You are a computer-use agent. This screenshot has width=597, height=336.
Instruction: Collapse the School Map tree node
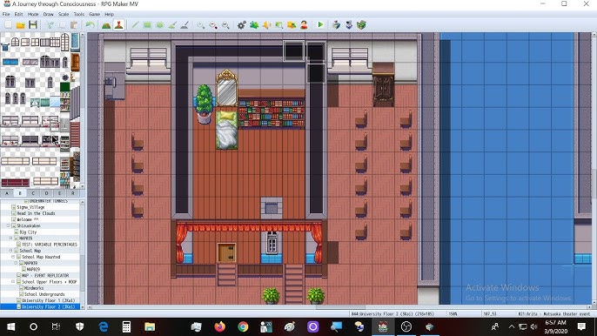tap(10, 251)
